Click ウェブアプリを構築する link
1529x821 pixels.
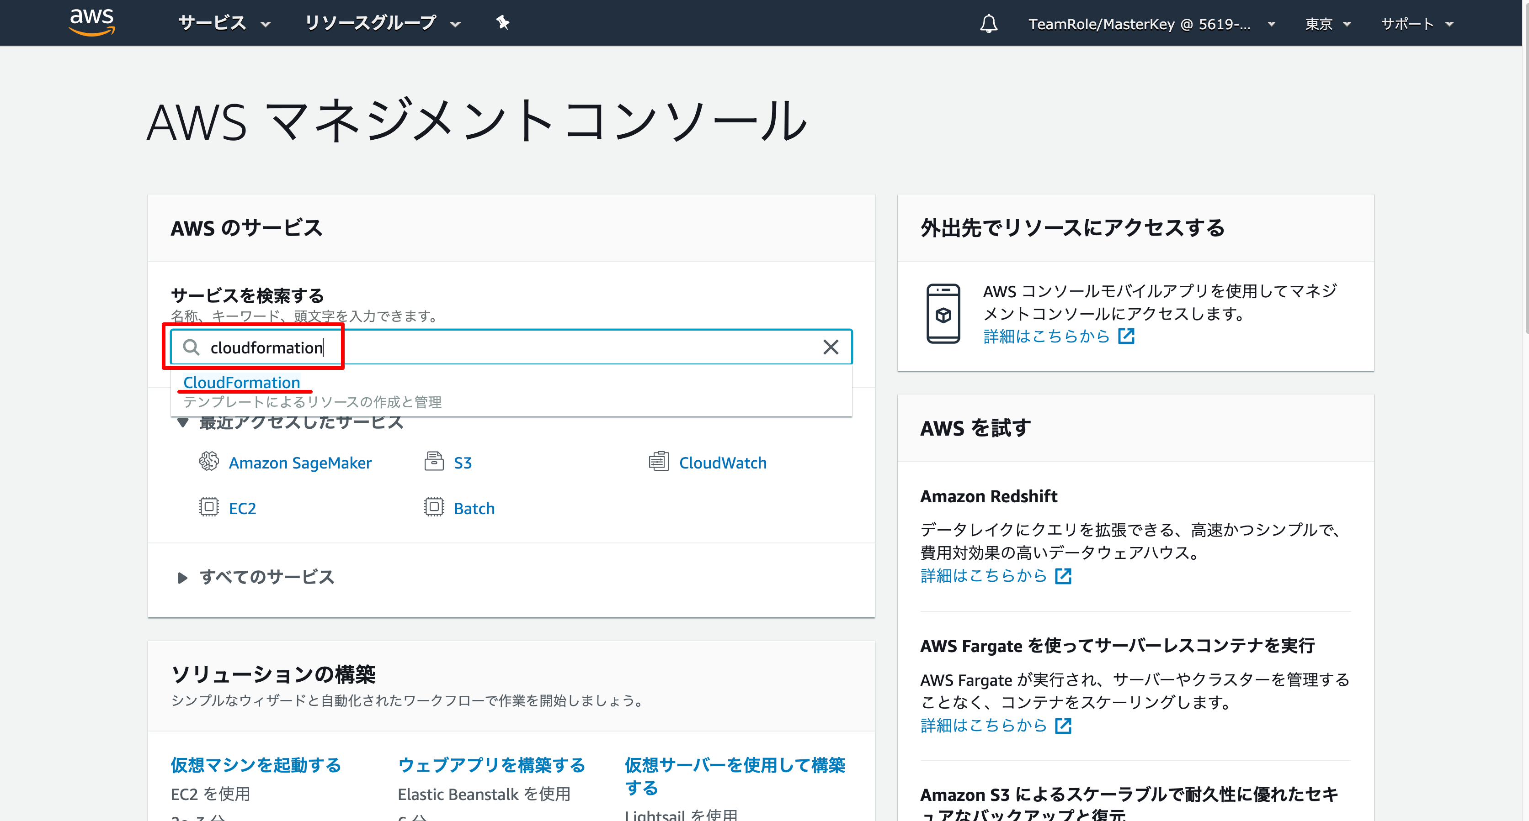click(x=491, y=765)
